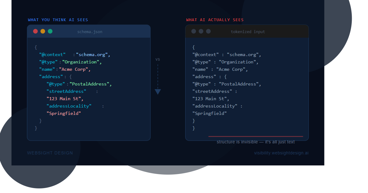
Task: Click middle gray dot in tokenized input window
Action: 201,31
